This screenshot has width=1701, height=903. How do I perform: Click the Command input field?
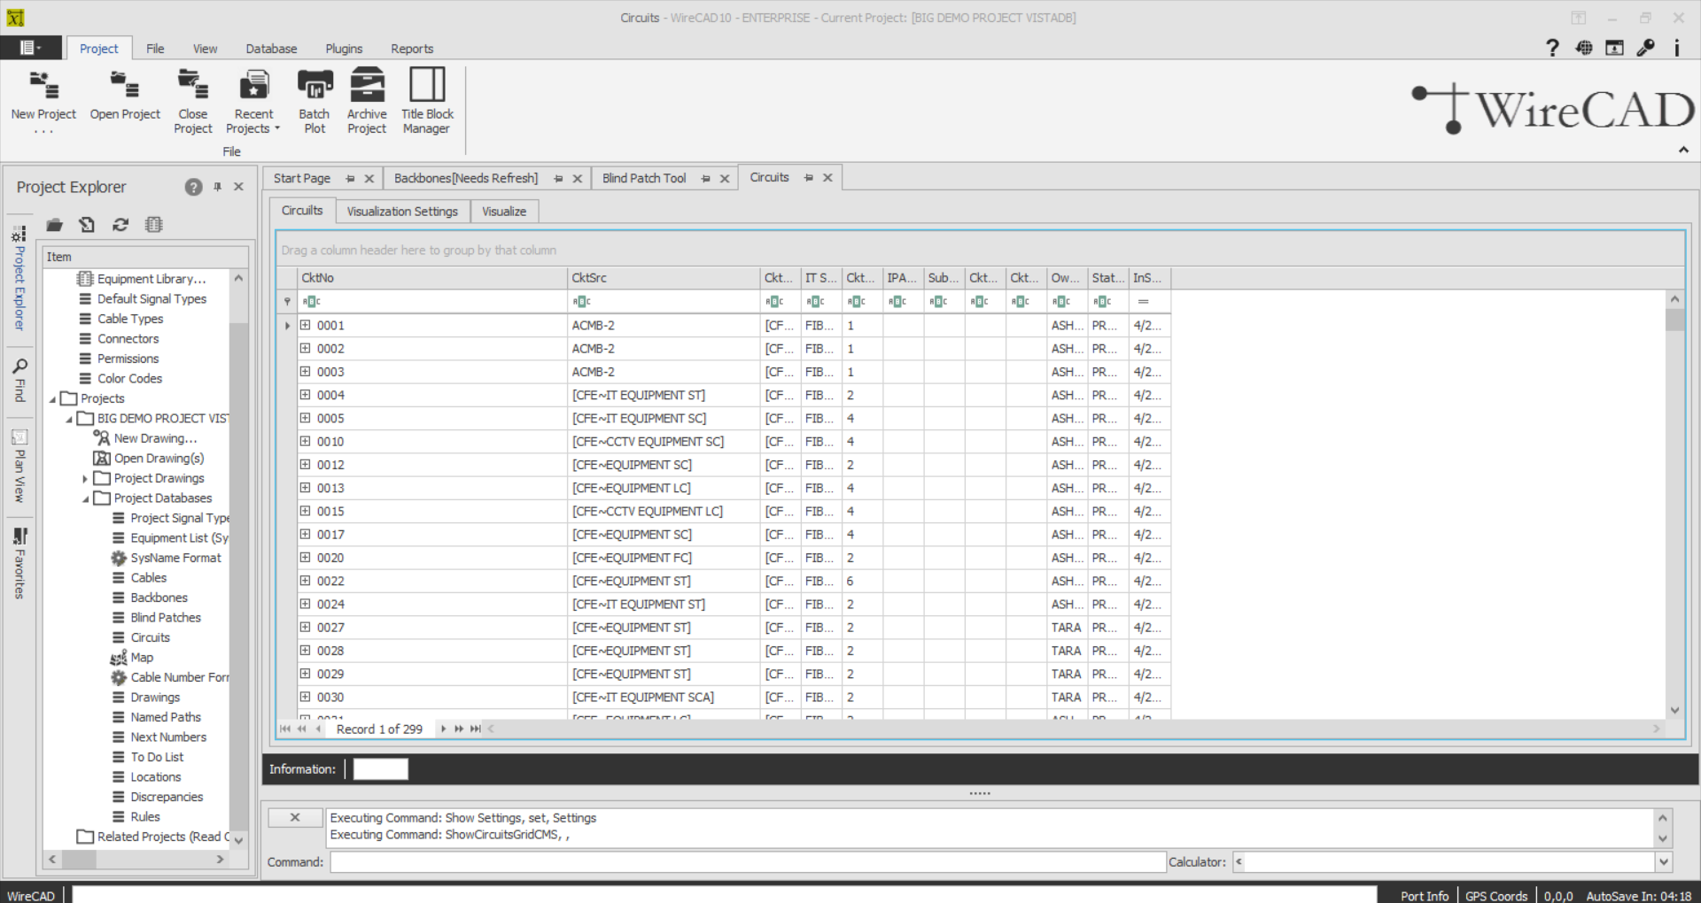(x=748, y=862)
